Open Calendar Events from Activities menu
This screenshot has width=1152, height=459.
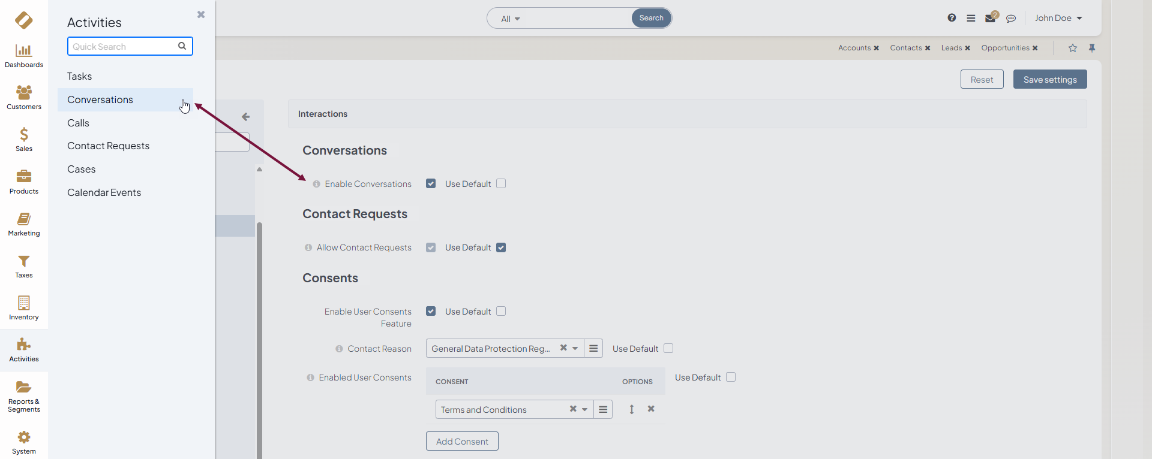[x=104, y=192]
